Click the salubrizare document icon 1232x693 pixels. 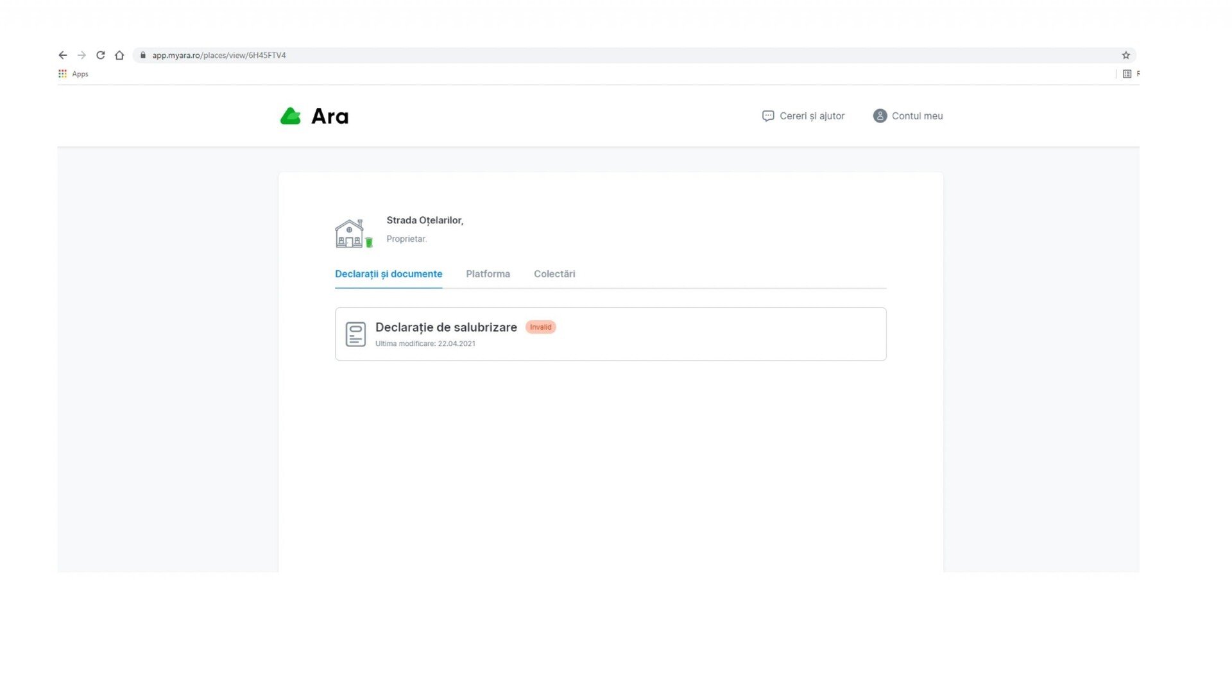tap(355, 334)
